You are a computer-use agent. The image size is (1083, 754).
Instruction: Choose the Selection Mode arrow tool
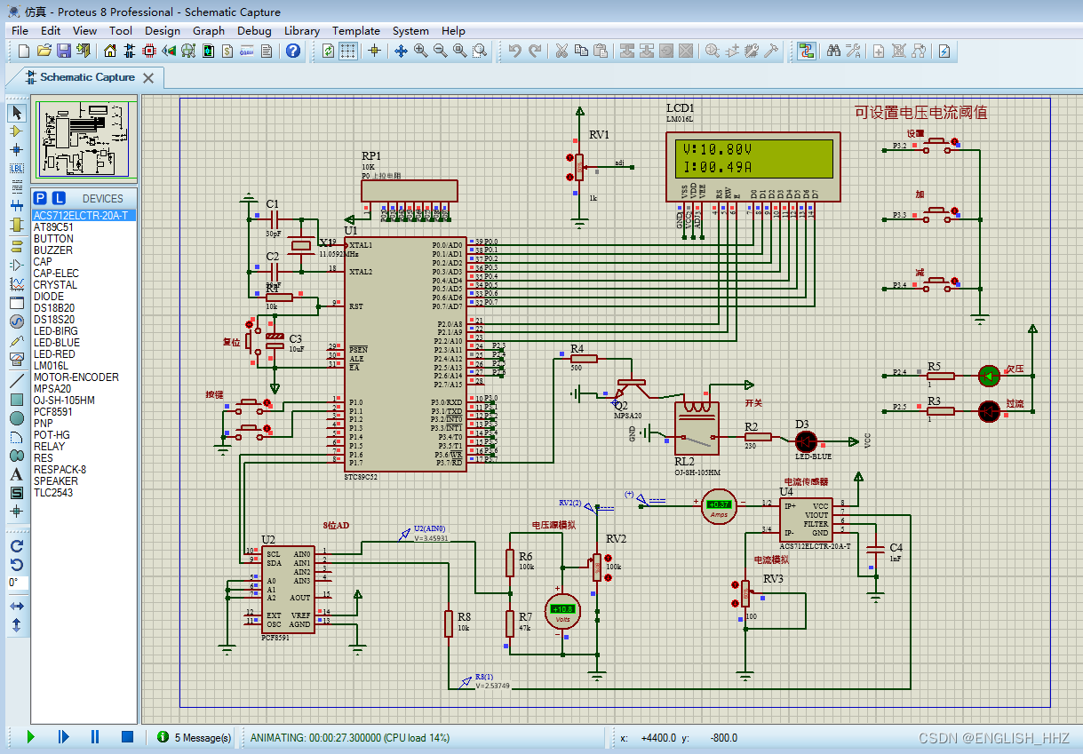tap(16, 113)
